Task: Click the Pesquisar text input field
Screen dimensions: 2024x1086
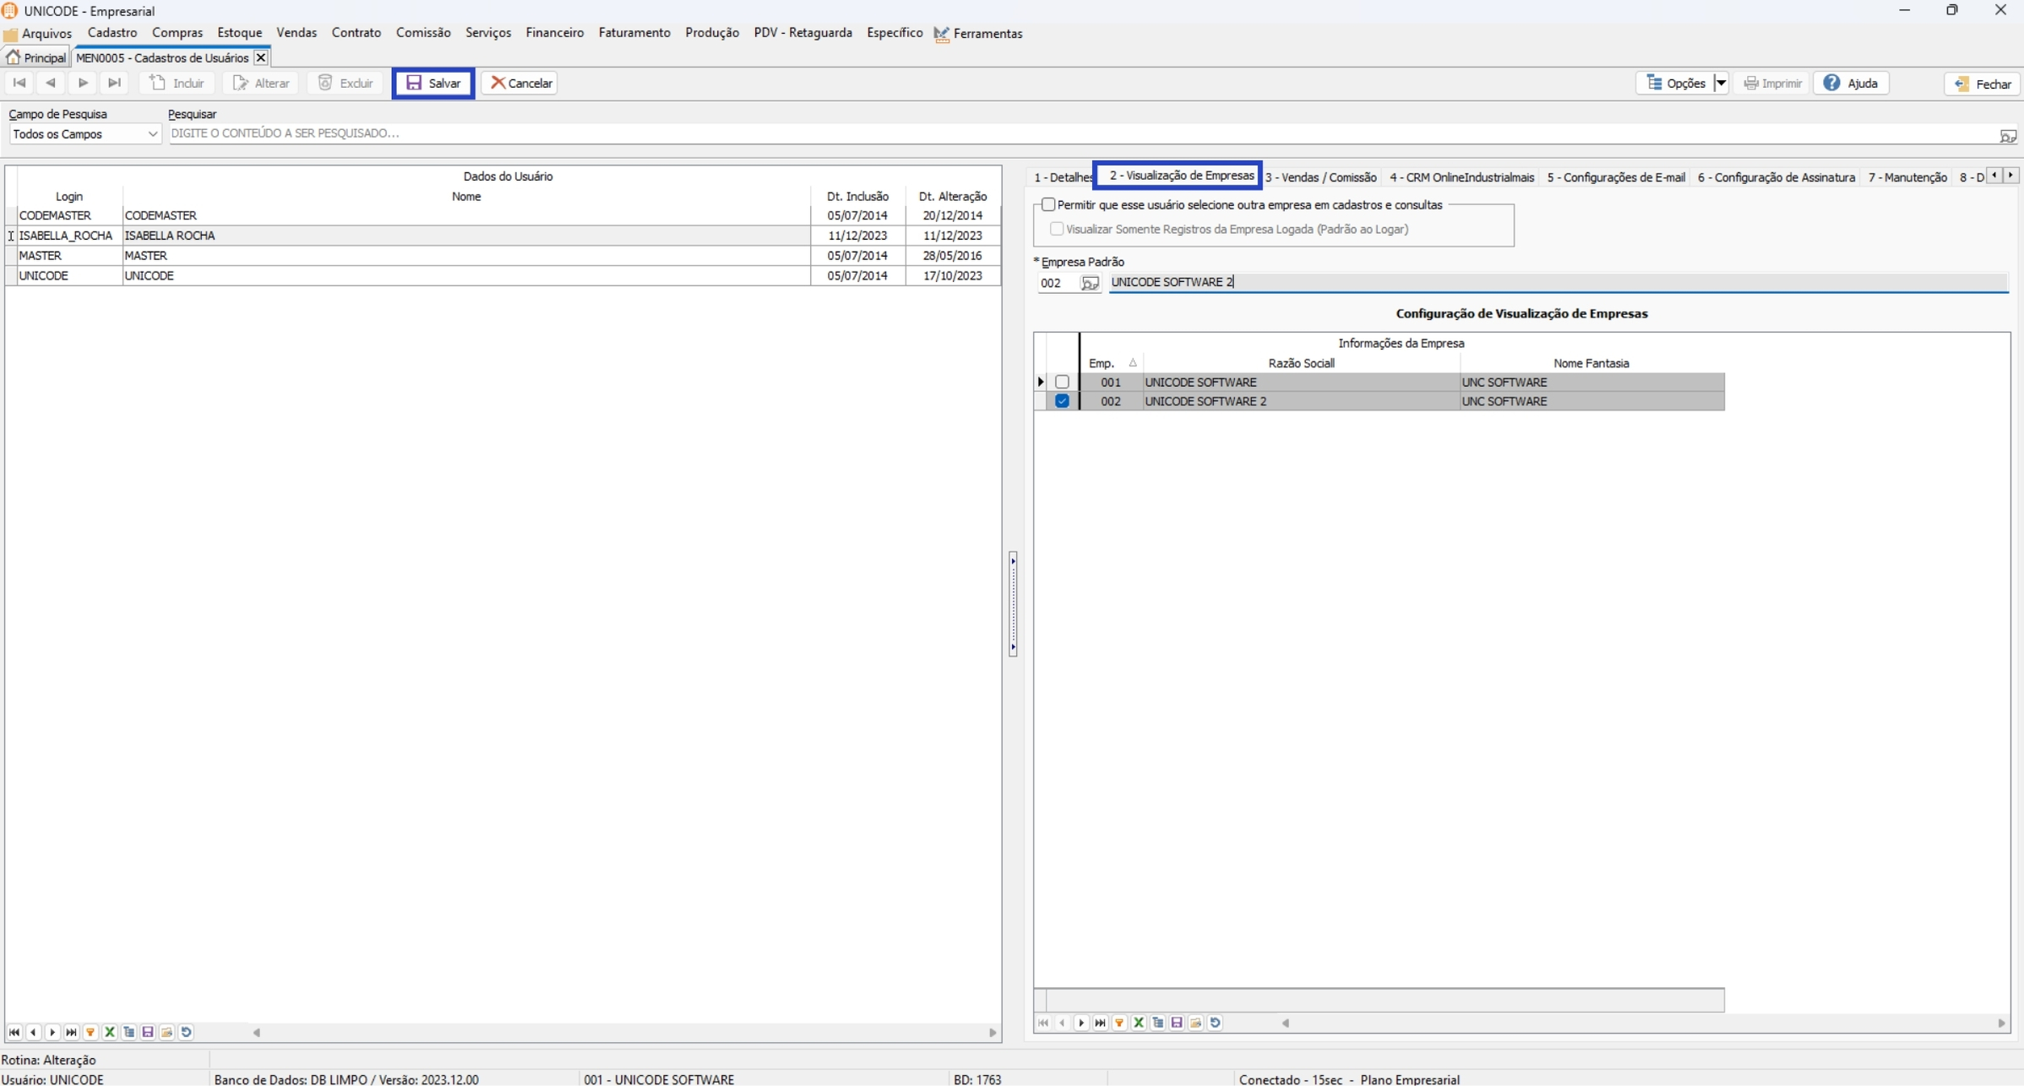Action: (x=1014, y=133)
